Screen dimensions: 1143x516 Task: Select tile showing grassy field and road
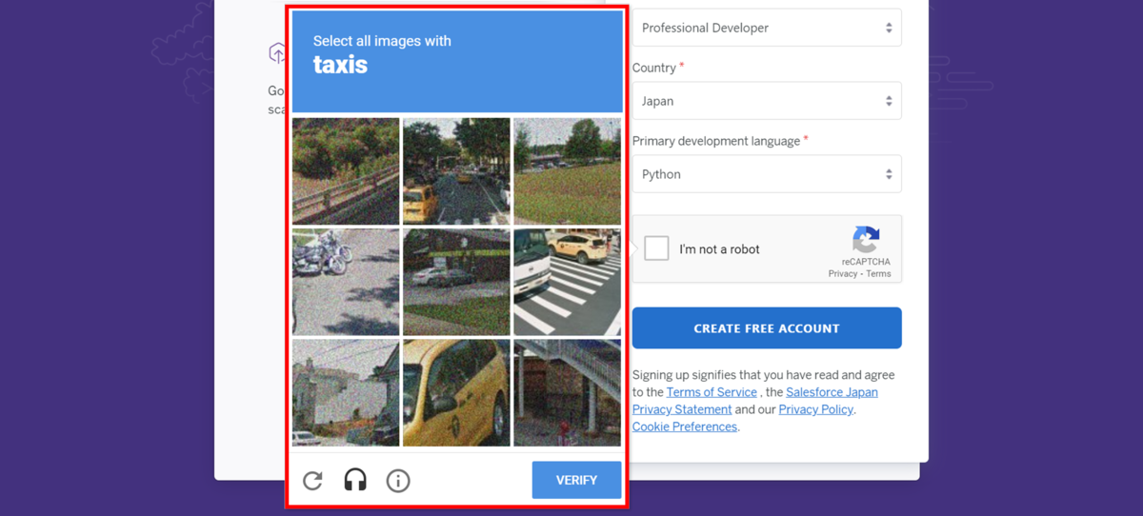tap(567, 171)
